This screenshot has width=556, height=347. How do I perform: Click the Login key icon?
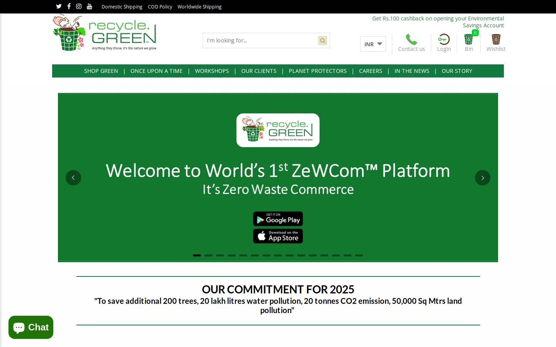[444, 39]
